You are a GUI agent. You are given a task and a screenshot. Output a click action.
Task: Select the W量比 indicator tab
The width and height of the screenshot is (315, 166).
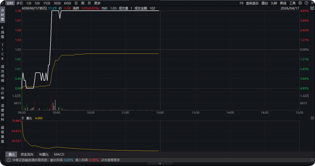coord(44,154)
